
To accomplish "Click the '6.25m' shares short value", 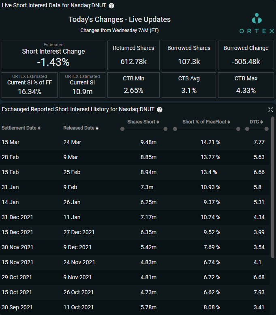I will [x=148, y=202].
